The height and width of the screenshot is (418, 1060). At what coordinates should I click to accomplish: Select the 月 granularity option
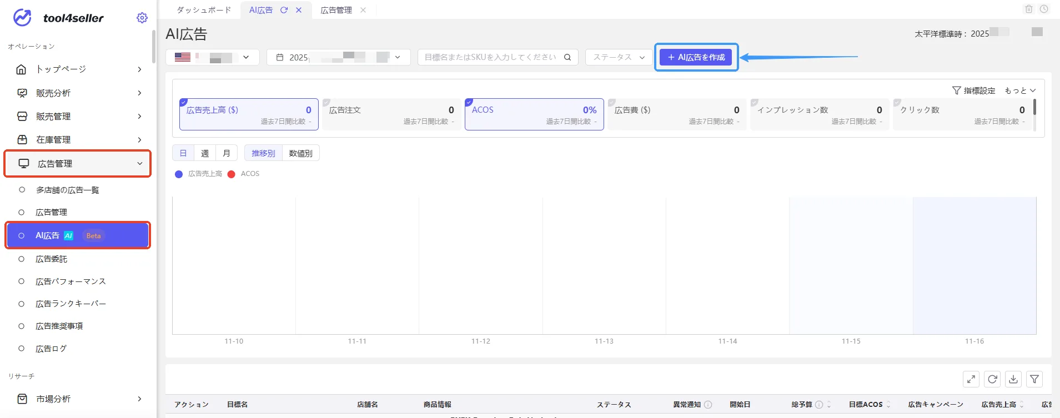click(227, 153)
